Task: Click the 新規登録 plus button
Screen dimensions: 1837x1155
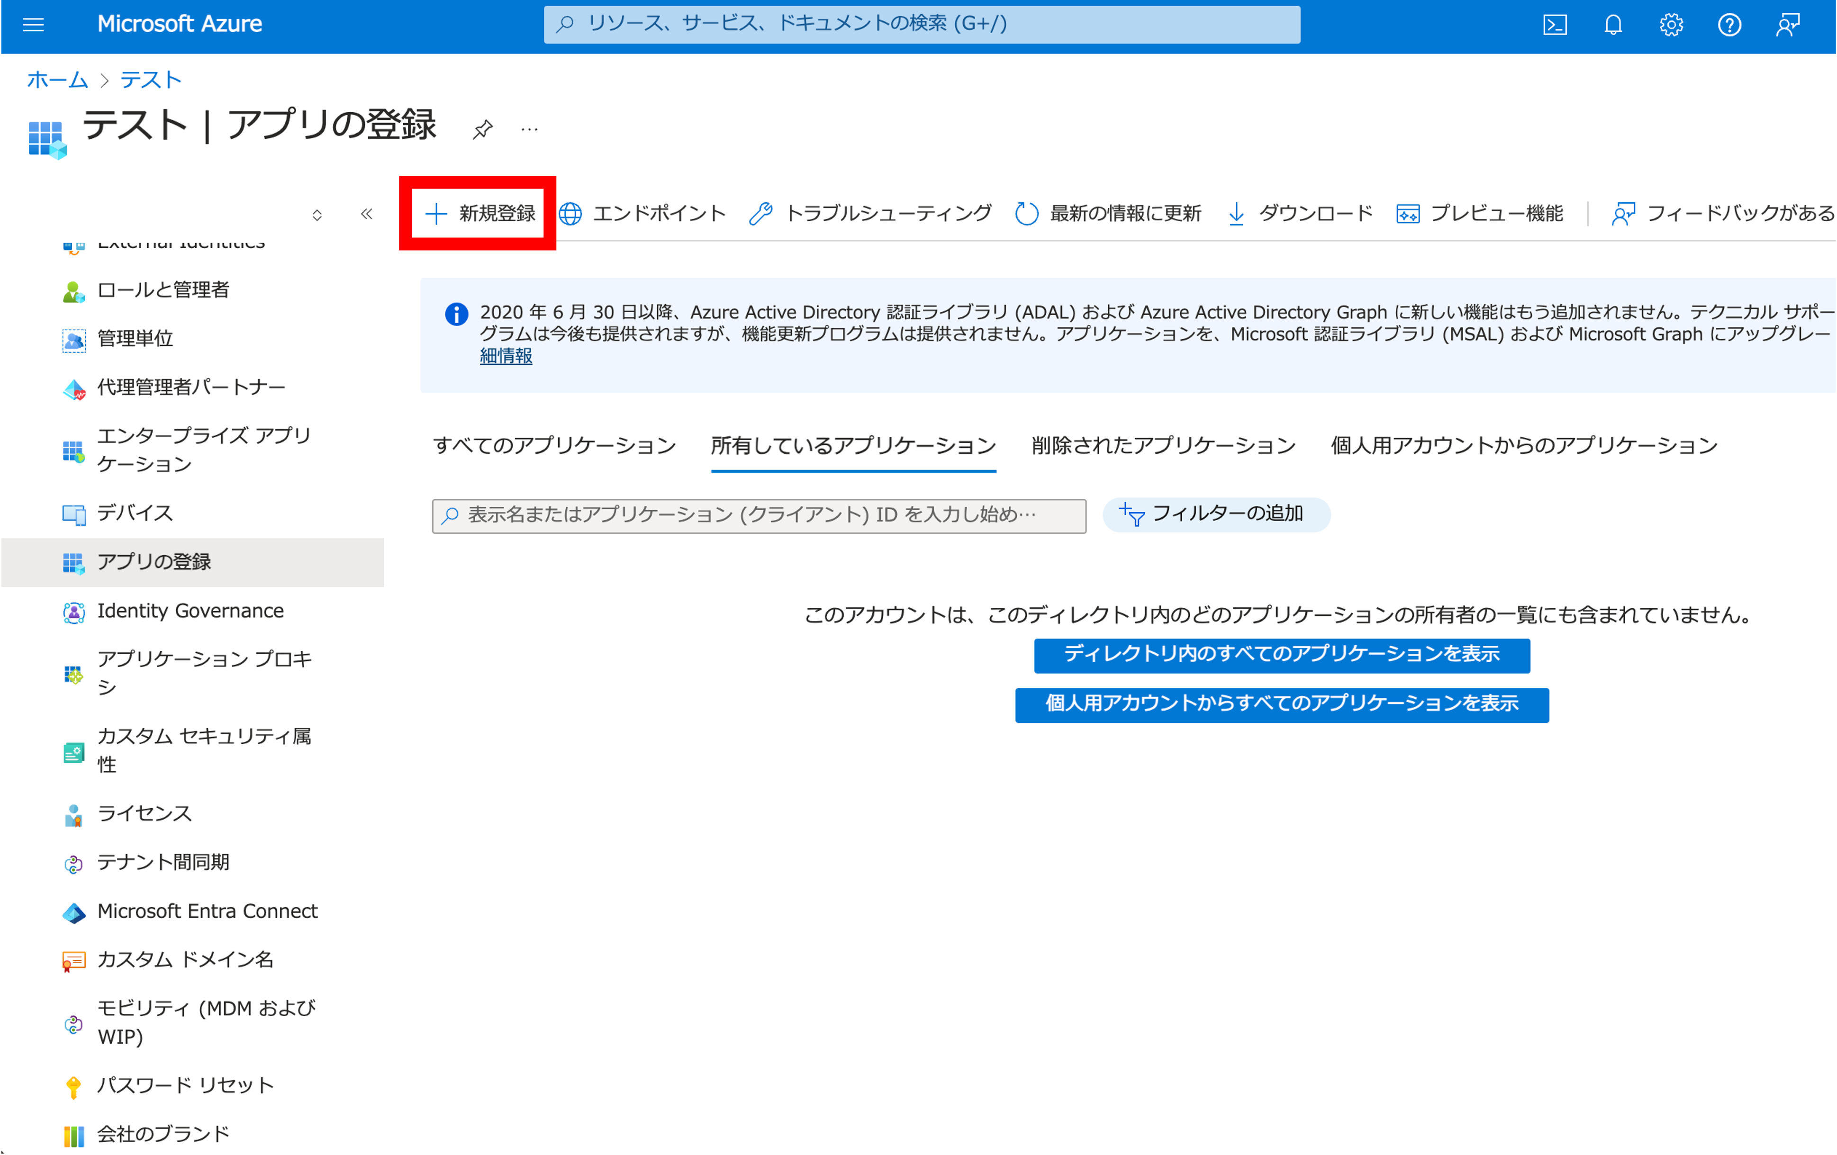Action: tap(480, 213)
